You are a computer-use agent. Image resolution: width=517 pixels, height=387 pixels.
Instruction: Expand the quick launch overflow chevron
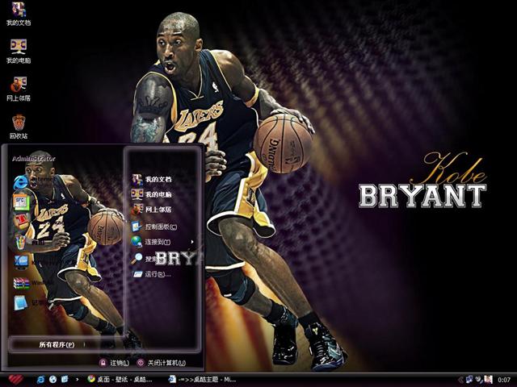78,380
